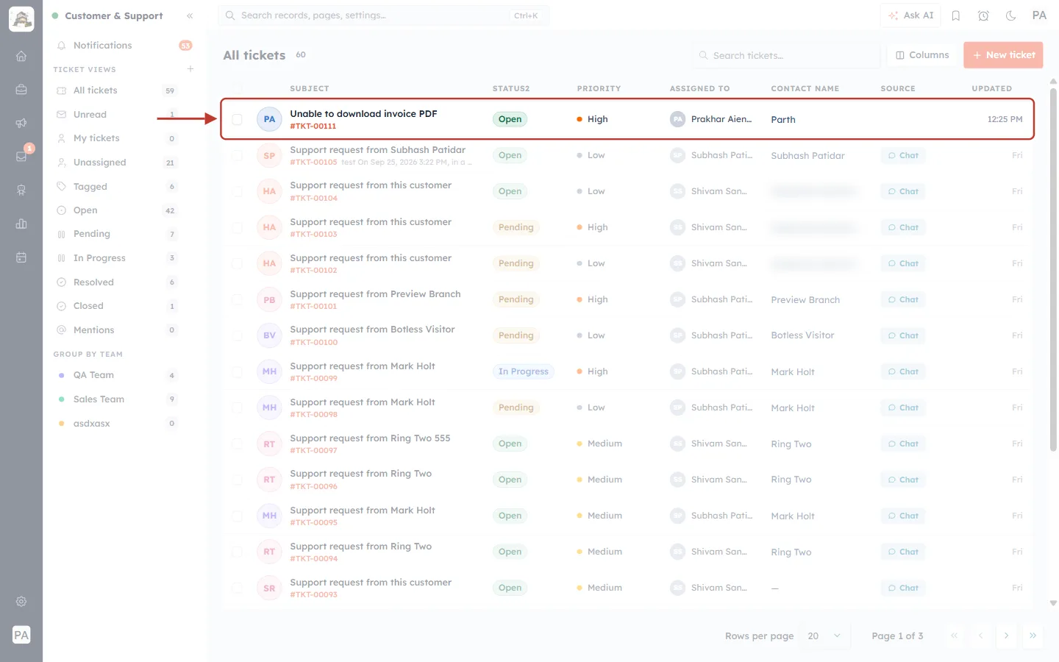Go to next page arrow
Viewport: 1059px width, 662px height.
tap(1006, 636)
